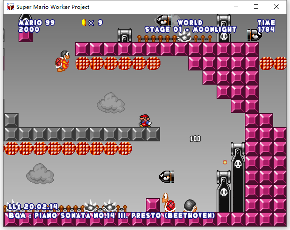The width and height of the screenshot is (290, 230).
Task: Click the single pink block on the floor
Action: 153,205
